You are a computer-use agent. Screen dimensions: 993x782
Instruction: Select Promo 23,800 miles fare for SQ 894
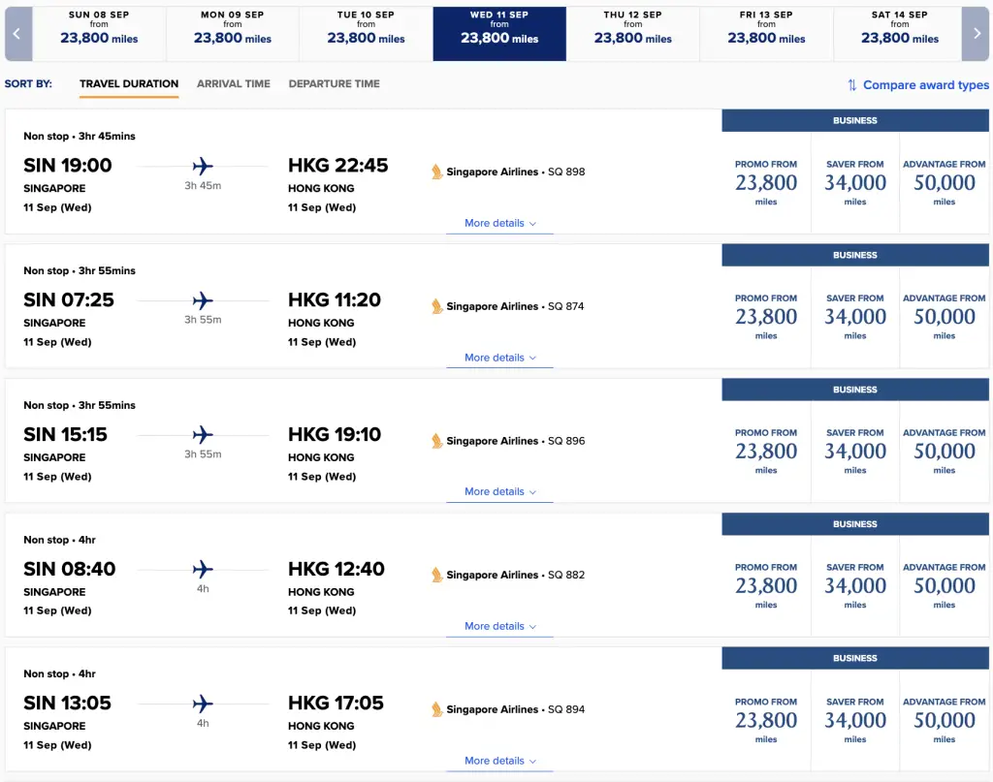[766, 721]
